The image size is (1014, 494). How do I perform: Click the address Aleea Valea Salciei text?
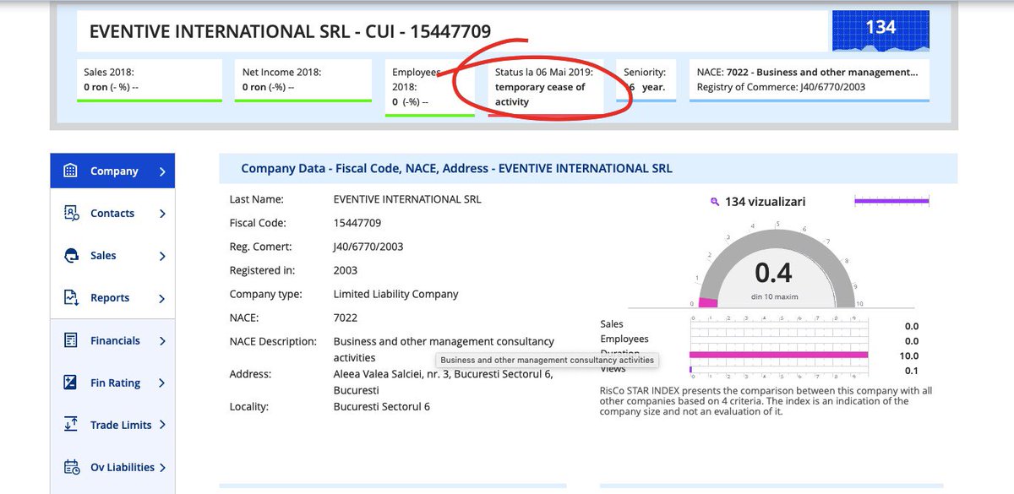[x=444, y=382]
